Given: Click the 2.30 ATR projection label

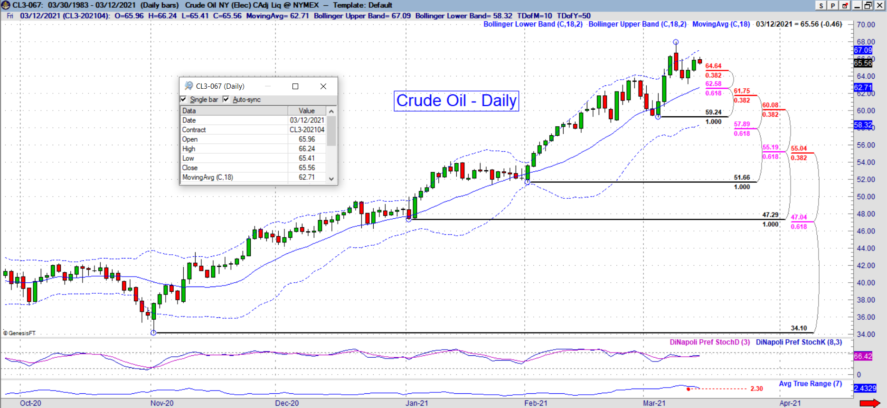Looking at the screenshot, I should point(756,389).
